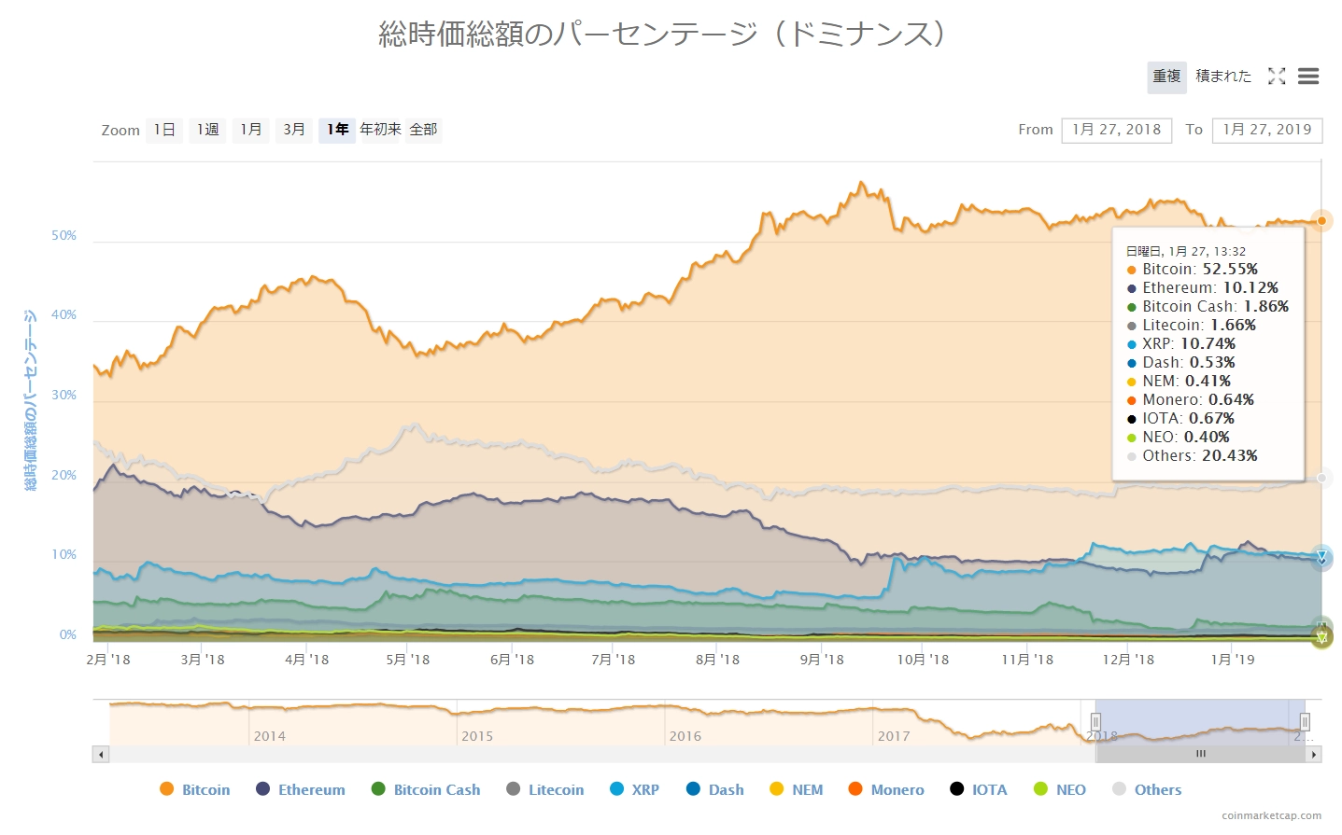Toggle Bitcoin series in the legend

[195, 789]
